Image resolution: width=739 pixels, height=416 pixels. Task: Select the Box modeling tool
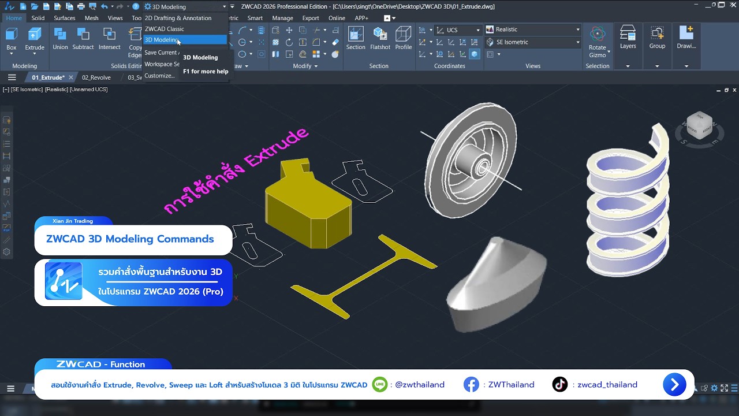[x=12, y=38]
